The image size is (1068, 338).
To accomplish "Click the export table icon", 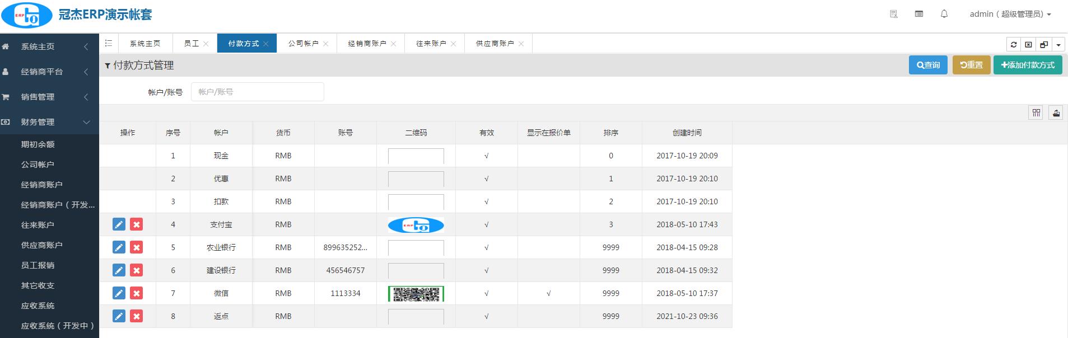I will click(x=1056, y=113).
